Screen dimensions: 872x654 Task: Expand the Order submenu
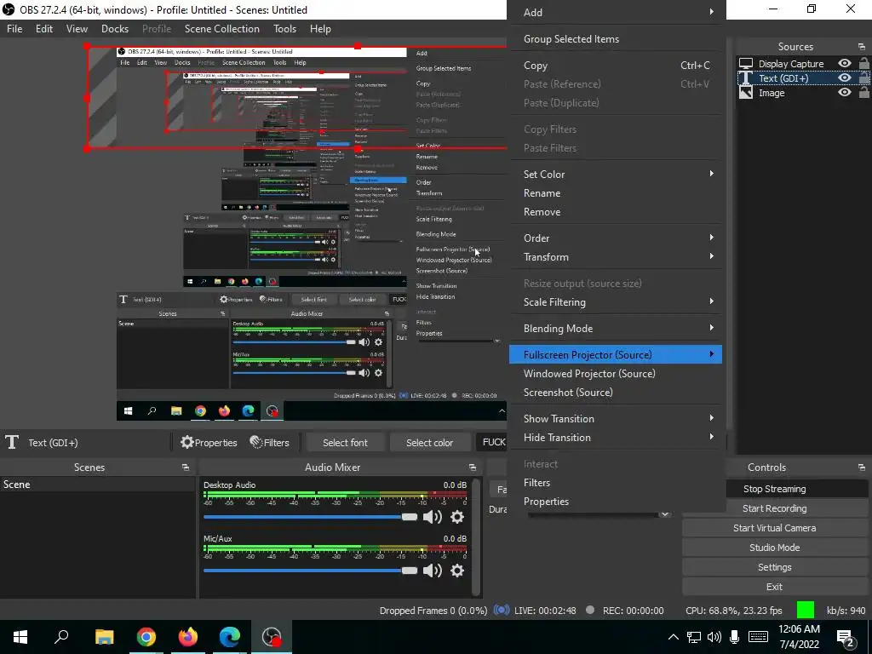tap(616, 238)
